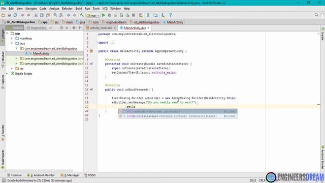Expand the manifests folder node
Screen dimensions: 325x183
pos(12,39)
